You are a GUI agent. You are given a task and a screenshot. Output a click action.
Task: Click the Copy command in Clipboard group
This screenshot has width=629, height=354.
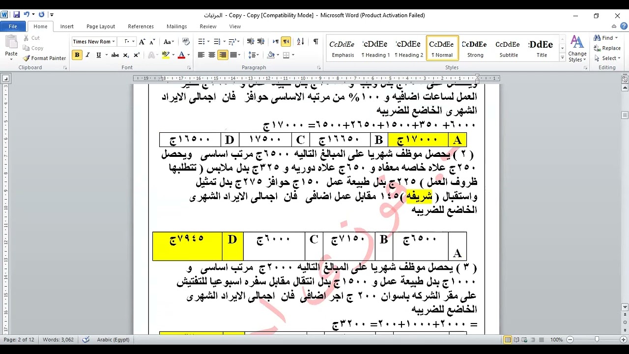[33, 48]
